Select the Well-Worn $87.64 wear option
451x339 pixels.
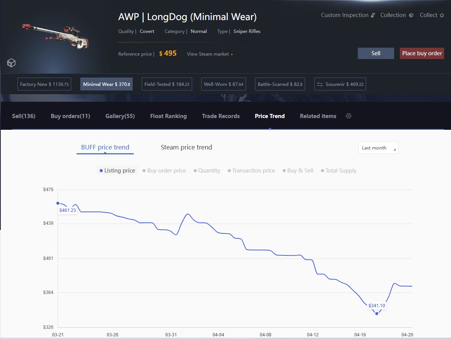(x=224, y=84)
